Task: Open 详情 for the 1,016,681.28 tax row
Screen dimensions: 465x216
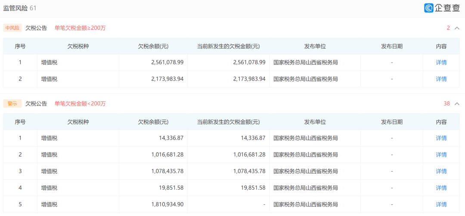Action: (441, 155)
